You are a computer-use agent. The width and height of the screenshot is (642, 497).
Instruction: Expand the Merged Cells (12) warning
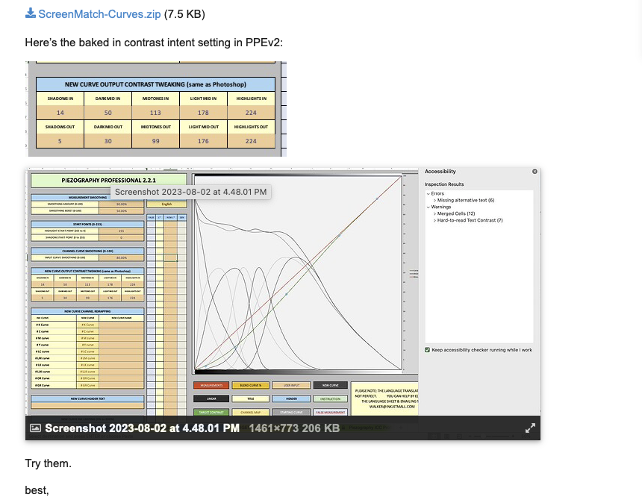[434, 213]
